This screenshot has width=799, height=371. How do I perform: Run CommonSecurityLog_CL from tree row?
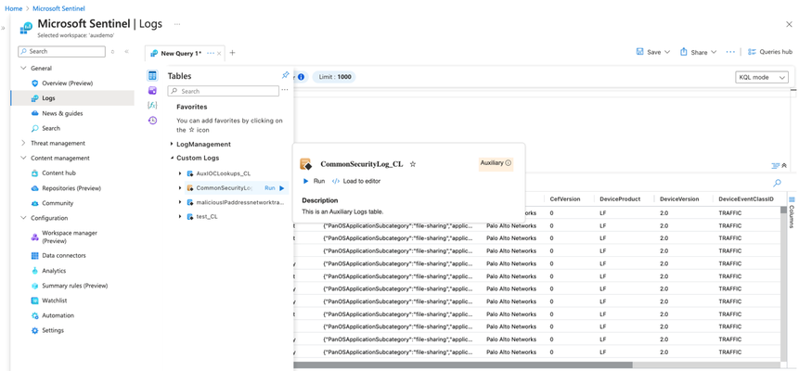coord(275,188)
